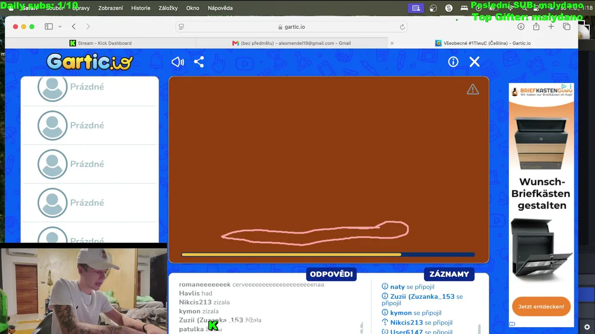
Task: Click the second Prázdné player slot avatar
Action: [53, 125]
